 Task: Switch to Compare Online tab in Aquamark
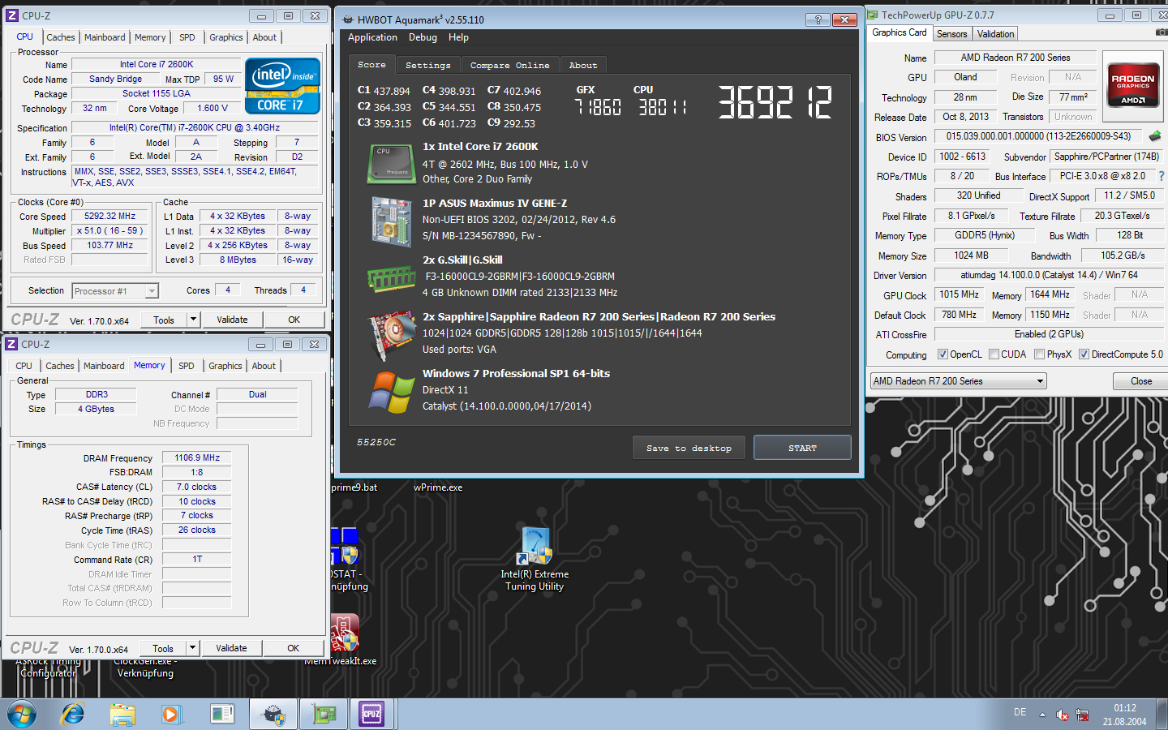pyautogui.click(x=509, y=66)
